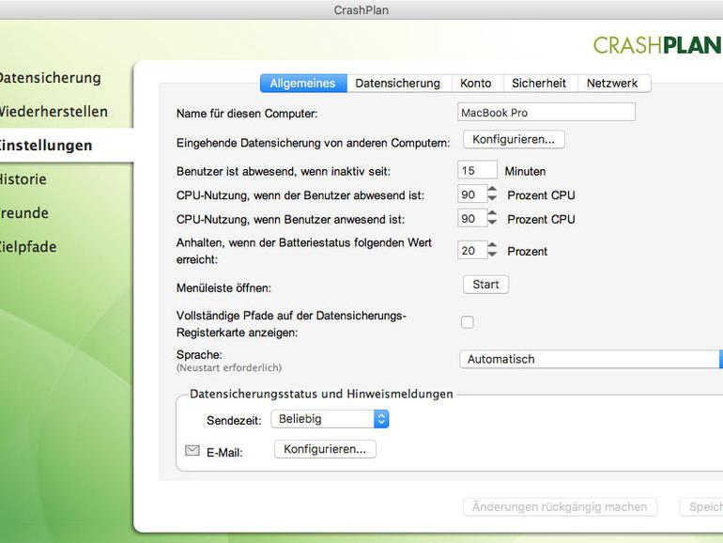Image resolution: width=723 pixels, height=543 pixels.
Task: Click the battery percent field showing 20
Action: (472, 250)
